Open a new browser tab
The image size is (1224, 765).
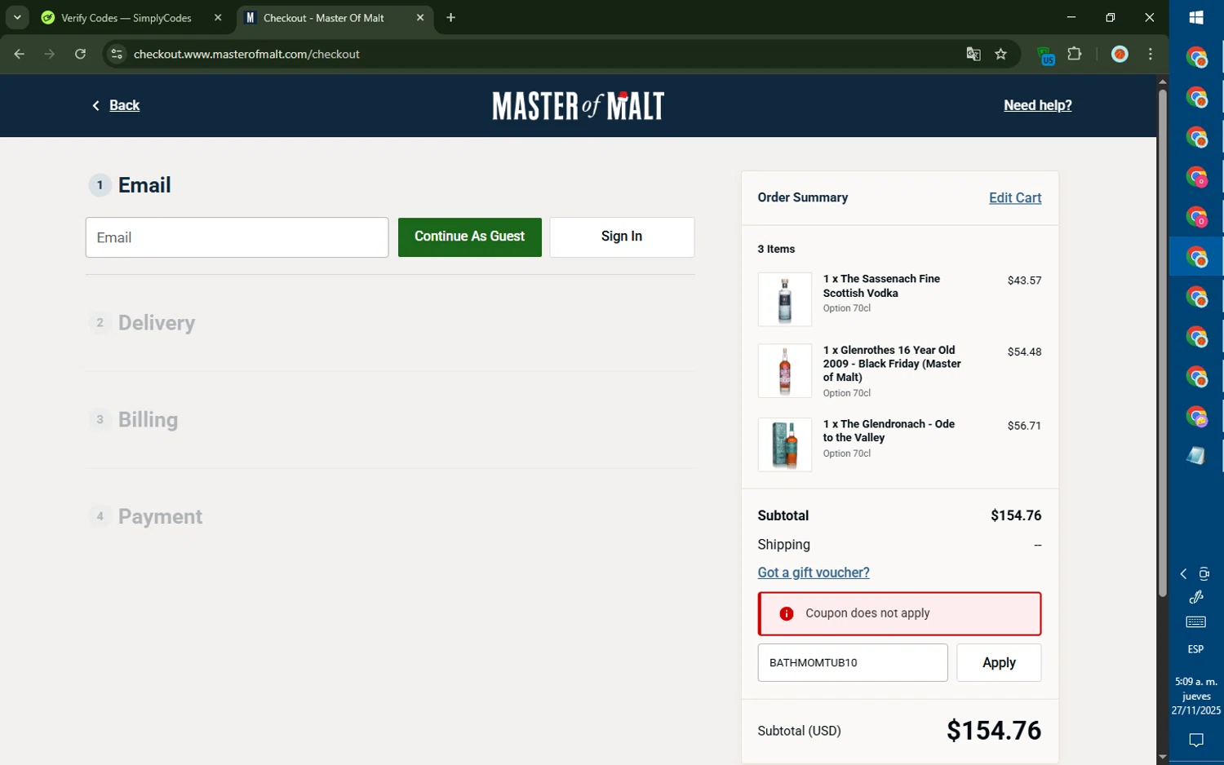pyautogui.click(x=451, y=17)
